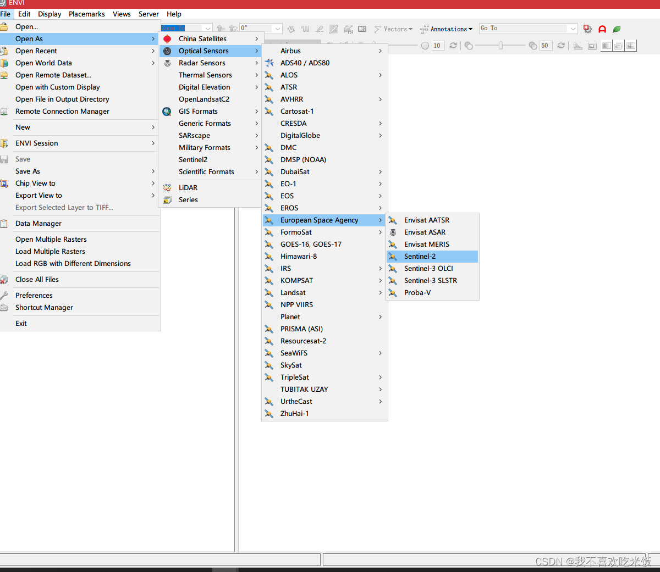Screen dimensions: 660x572
Task: Click the value field showing 10
Action: (x=438, y=46)
